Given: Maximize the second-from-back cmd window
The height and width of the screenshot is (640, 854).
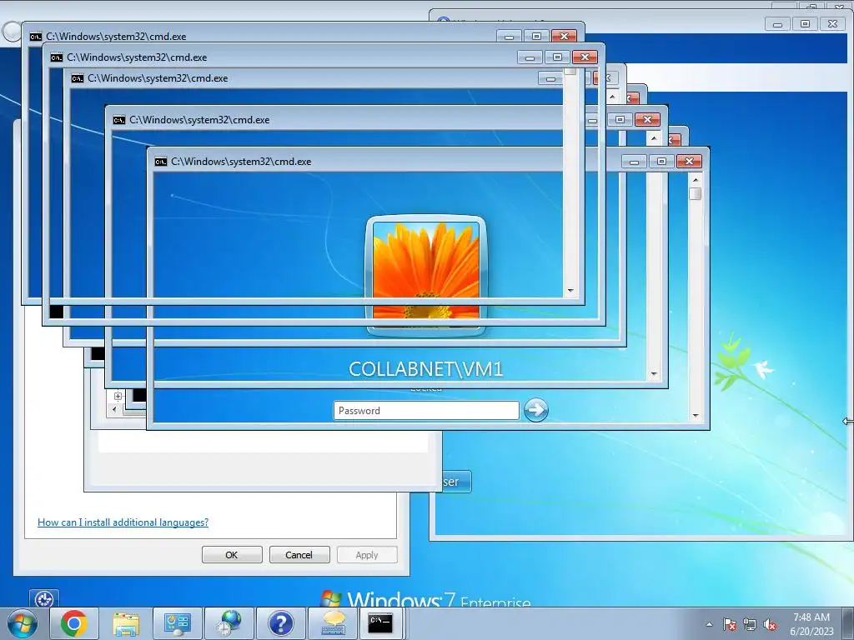Looking at the screenshot, I should coord(557,57).
